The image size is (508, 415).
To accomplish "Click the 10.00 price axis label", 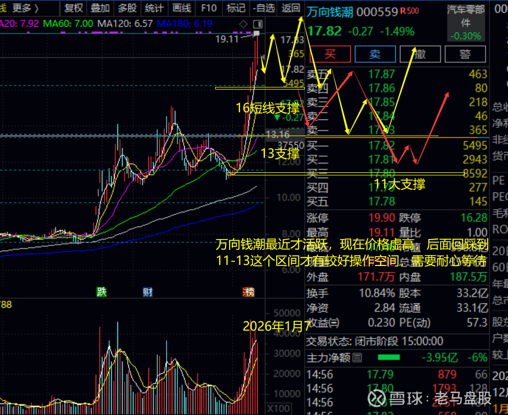I will point(289,197).
